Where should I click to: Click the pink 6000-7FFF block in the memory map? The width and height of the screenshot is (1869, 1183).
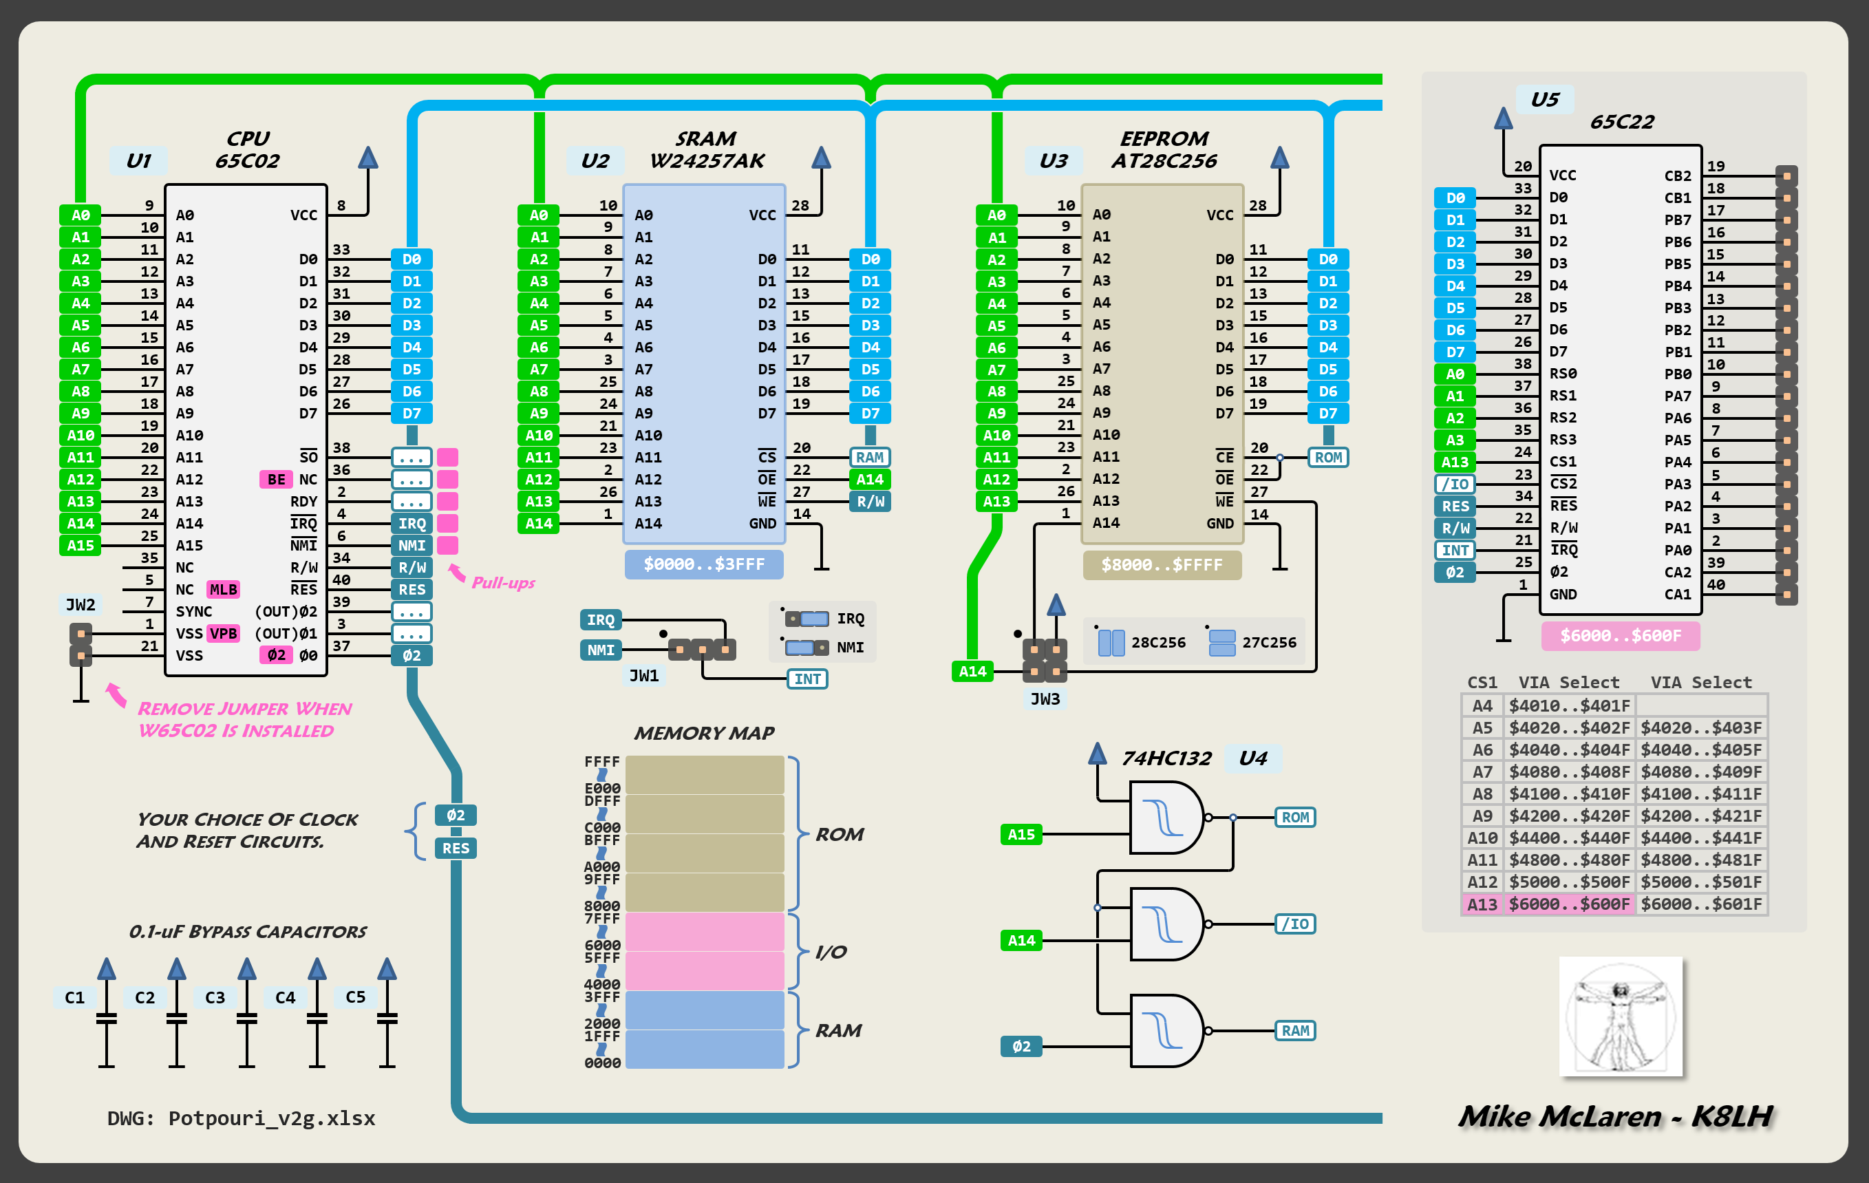coord(704,932)
